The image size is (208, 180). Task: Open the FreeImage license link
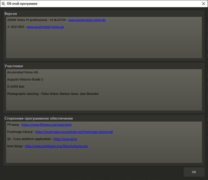(x=74, y=132)
